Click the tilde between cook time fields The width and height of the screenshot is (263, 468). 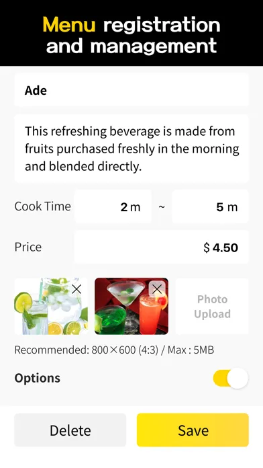[x=162, y=206]
